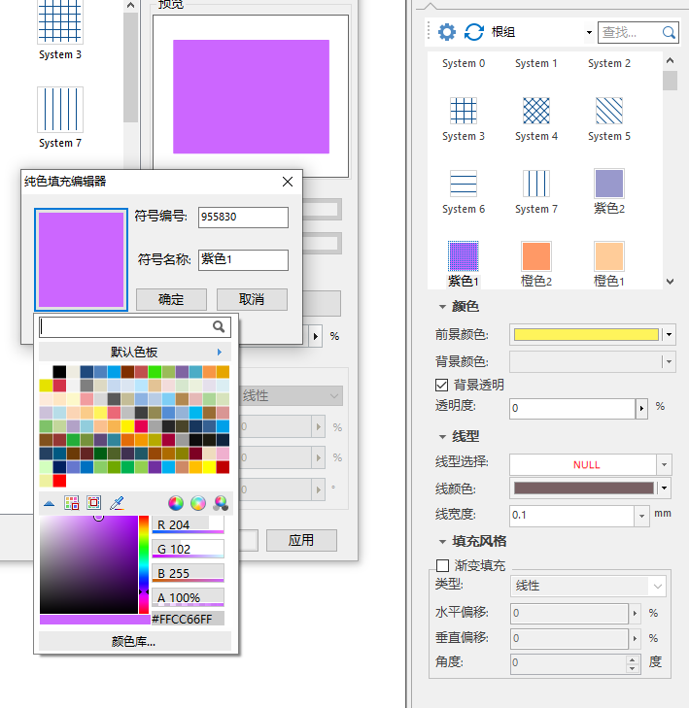Switch to pastel color wheel mode
Screen dimensions: 689x708
click(198, 502)
